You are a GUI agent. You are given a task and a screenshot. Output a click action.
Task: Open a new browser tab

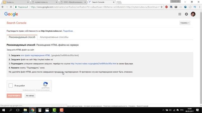click(x=119, y=2)
